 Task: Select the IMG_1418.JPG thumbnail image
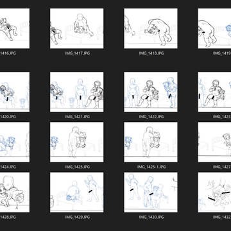click(151, 28)
